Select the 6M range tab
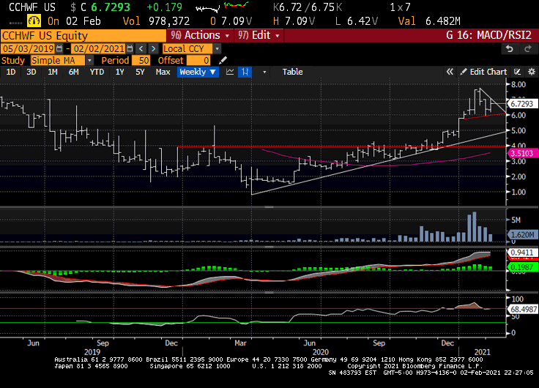 click(x=73, y=72)
